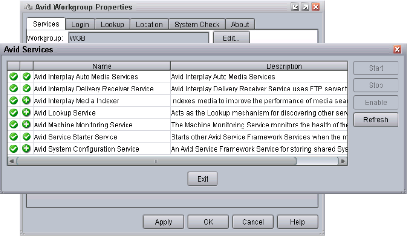This screenshot has width=407, height=236.
Task: Click description 'An Avid Service Framework Service for storing'
Action: 259,149
